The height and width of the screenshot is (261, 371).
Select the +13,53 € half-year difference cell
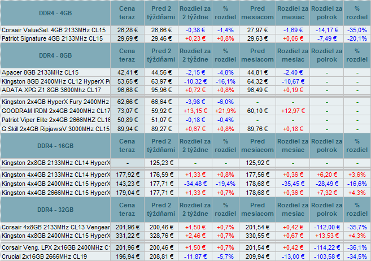(x=327, y=236)
